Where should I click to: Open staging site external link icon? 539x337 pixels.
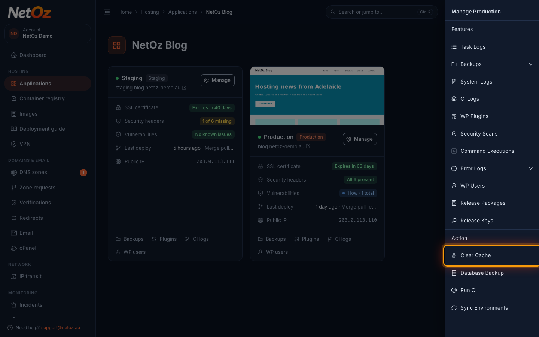[x=184, y=88]
